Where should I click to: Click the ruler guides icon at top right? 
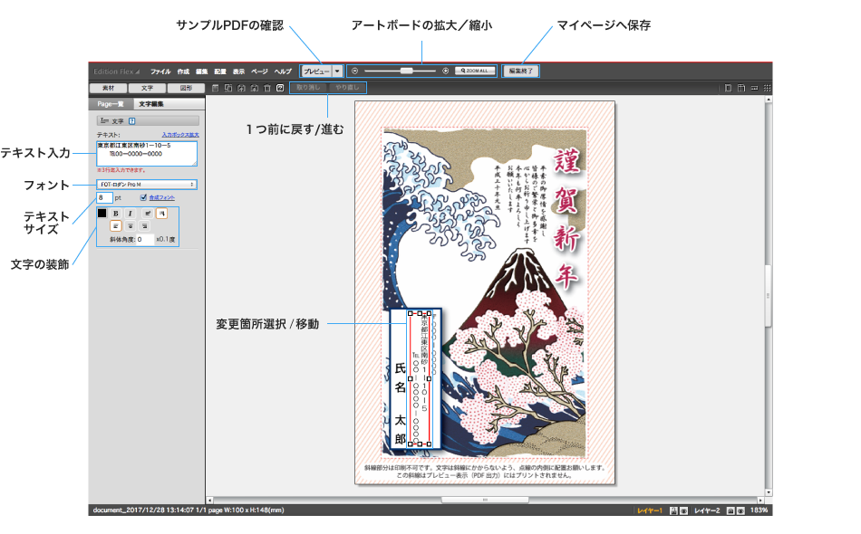tap(741, 88)
